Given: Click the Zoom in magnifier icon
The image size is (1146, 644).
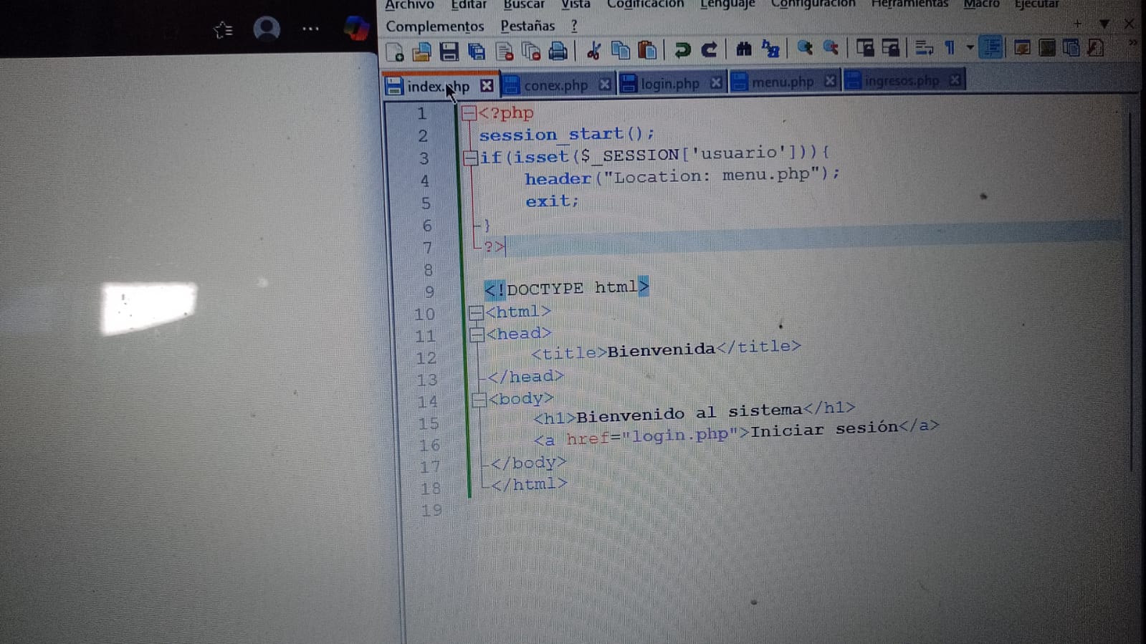Looking at the screenshot, I should point(804,48).
